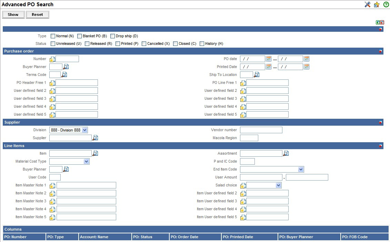Expand the Material Cost Type dropdown
Screen dimensions: 390x242
[86, 162]
